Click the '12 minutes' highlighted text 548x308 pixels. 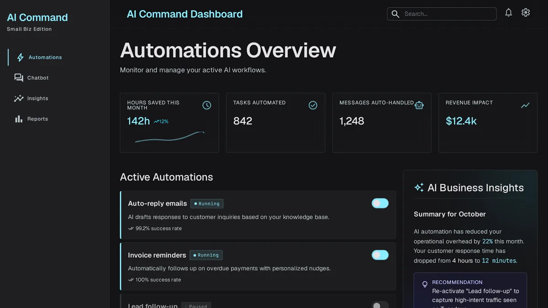(x=499, y=261)
